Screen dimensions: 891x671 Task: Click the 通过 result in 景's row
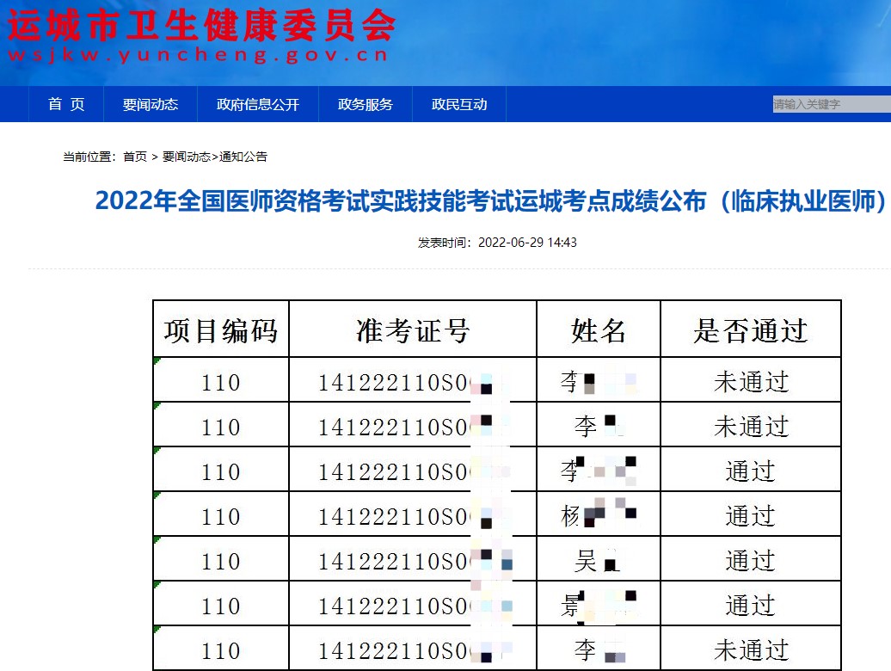pyautogui.click(x=750, y=605)
